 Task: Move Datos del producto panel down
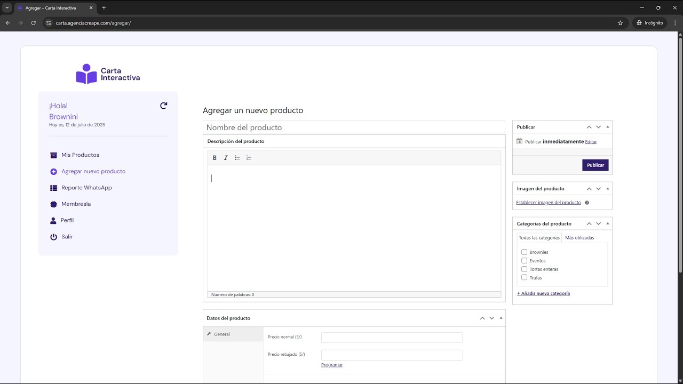(491, 318)
